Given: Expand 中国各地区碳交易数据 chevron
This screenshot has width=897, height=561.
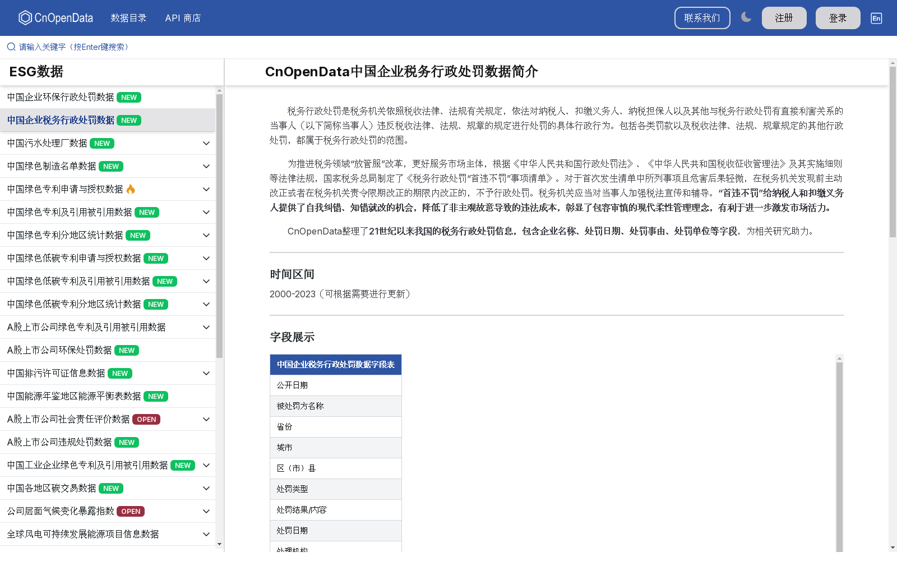Looking at the screenshot, I should point(206,488).
